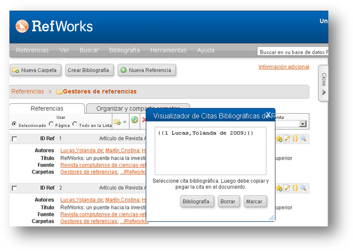The height and width of the screenshot is (251, 353).
Task: Click braces cite icon for reference 2
Action: tap(295, 188)
